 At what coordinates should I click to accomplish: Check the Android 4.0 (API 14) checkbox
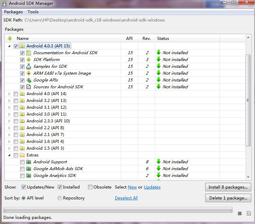pos(16,94)
